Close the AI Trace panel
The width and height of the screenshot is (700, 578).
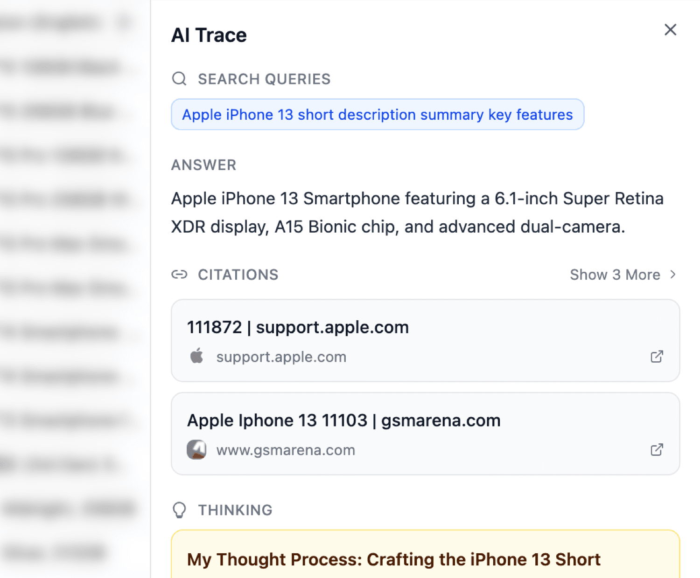(x=670, y=30)
